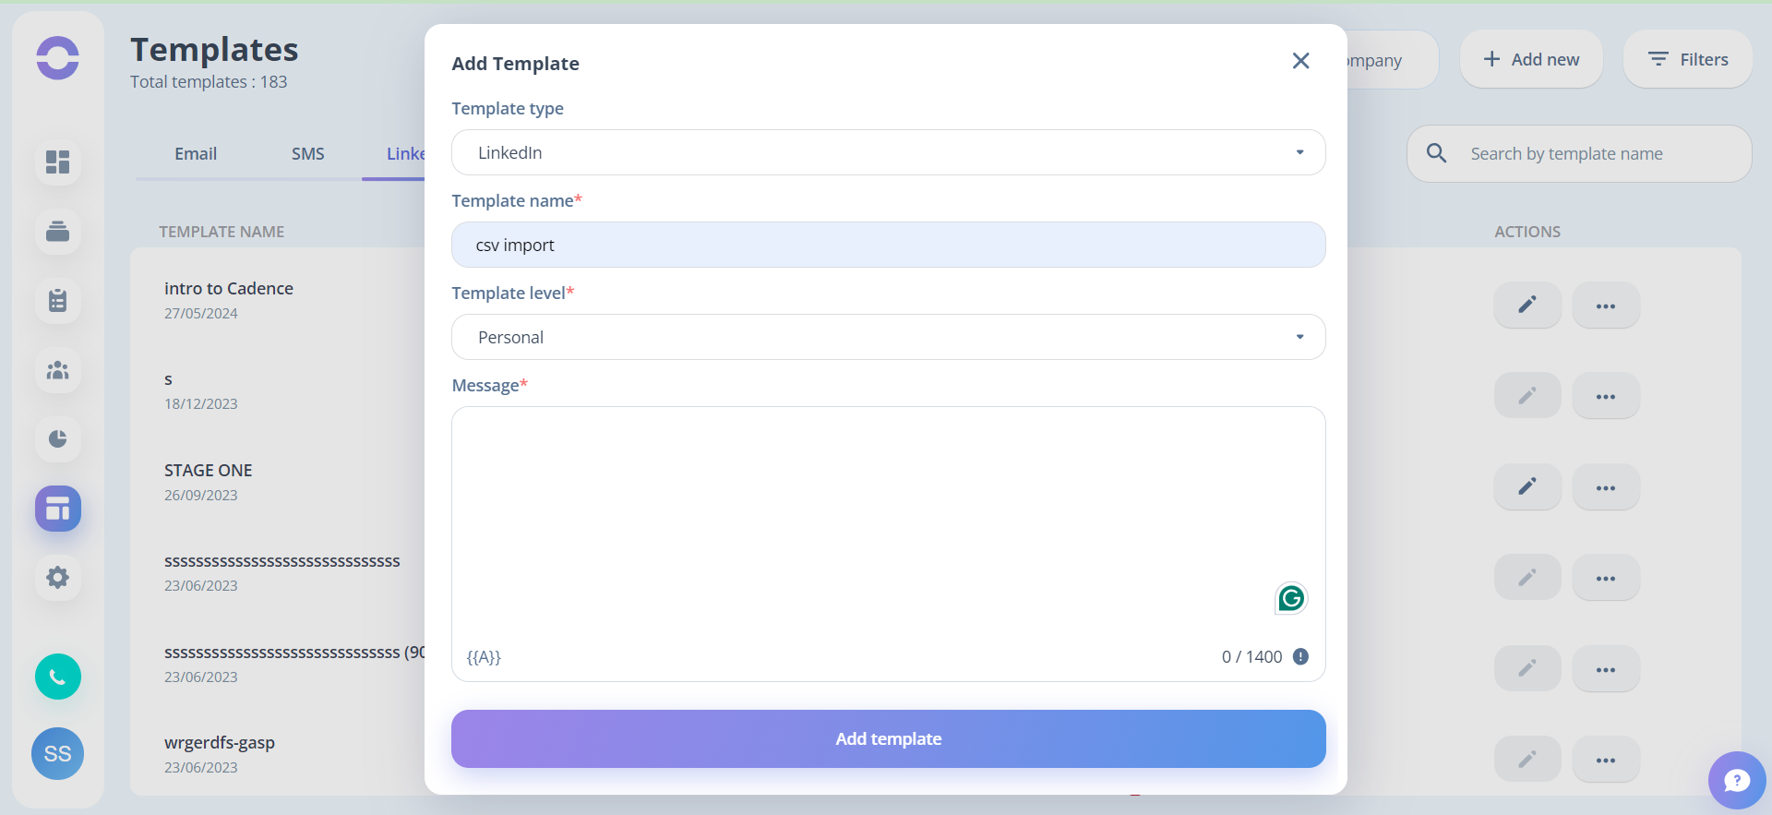Click the Add template button
Viewport: 1772px width, 815px height.
click(x=888, y=738)
